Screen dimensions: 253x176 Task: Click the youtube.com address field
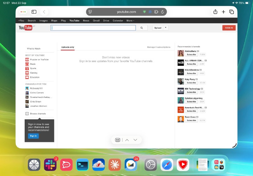(126, 12)
